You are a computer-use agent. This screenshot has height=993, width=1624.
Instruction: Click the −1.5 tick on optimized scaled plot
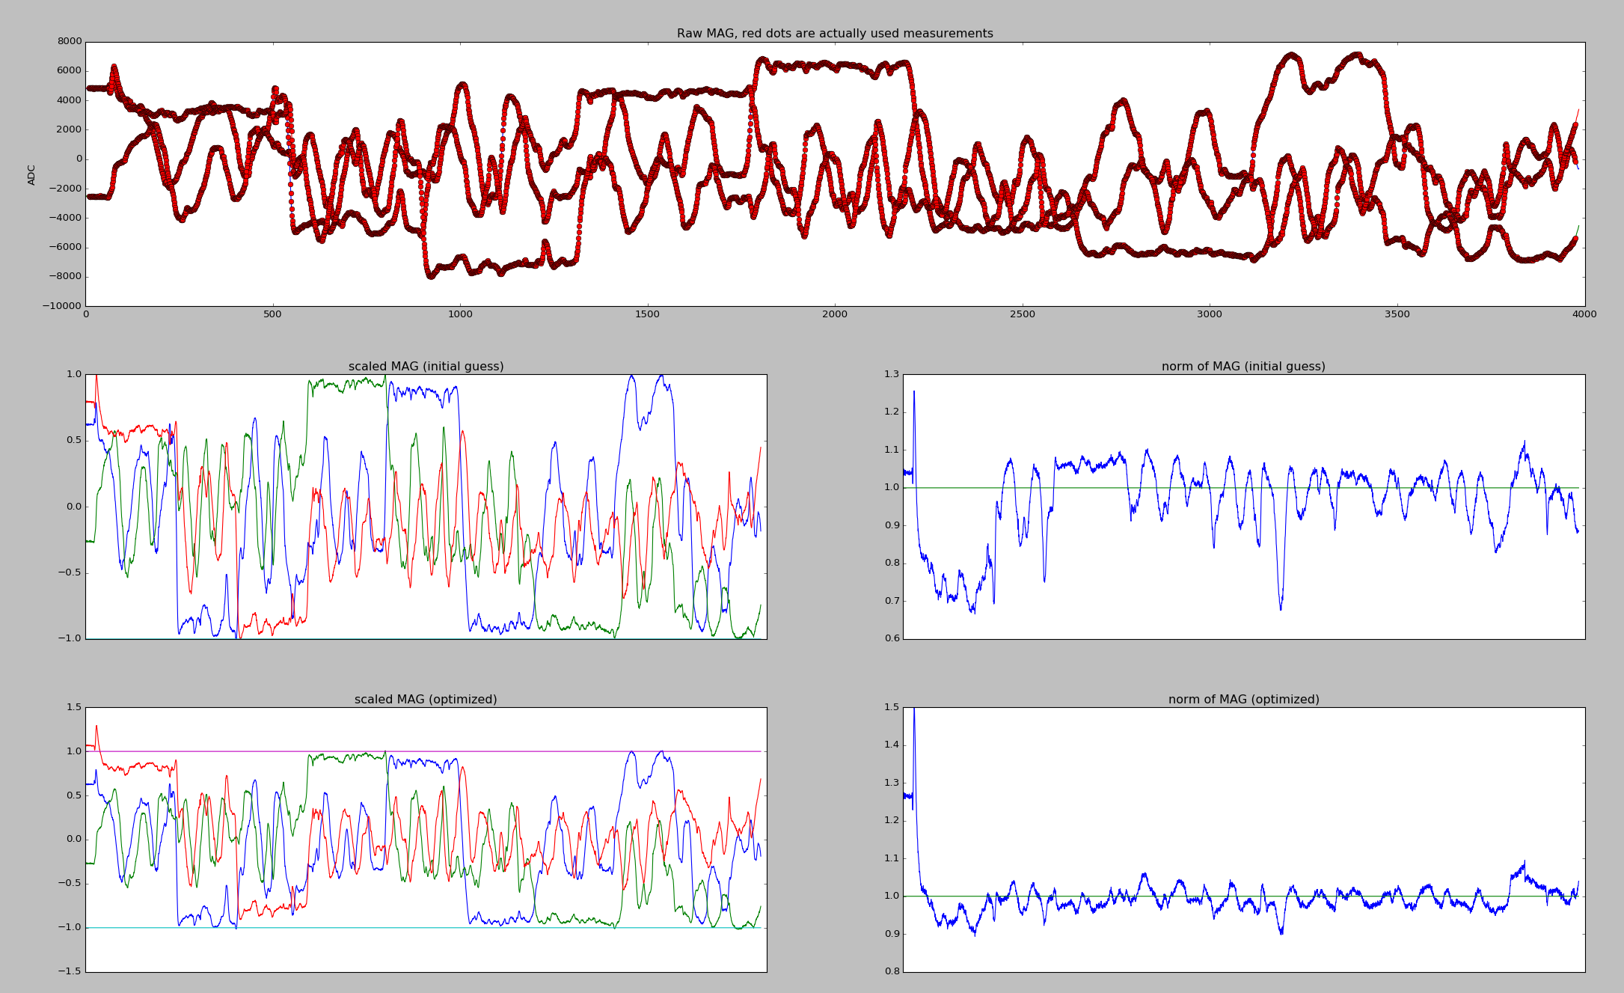click(x=70, y=972)
